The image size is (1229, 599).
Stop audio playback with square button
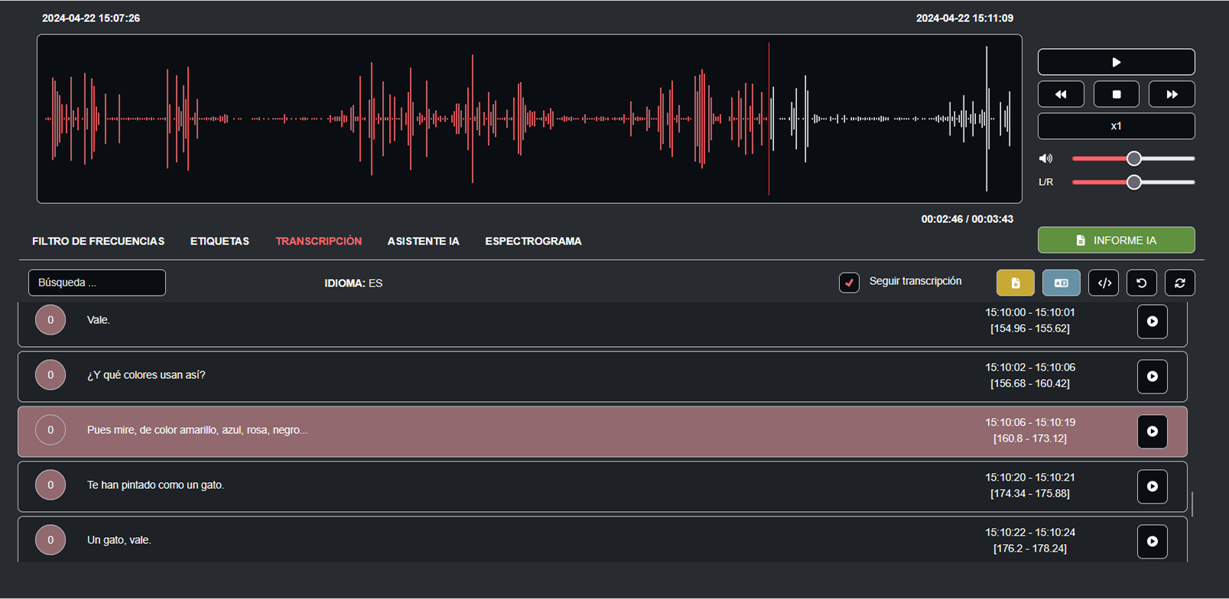[1116, 94]
